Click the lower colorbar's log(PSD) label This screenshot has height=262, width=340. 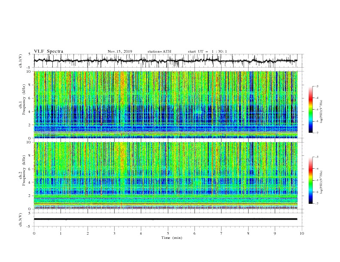point(322,182)
